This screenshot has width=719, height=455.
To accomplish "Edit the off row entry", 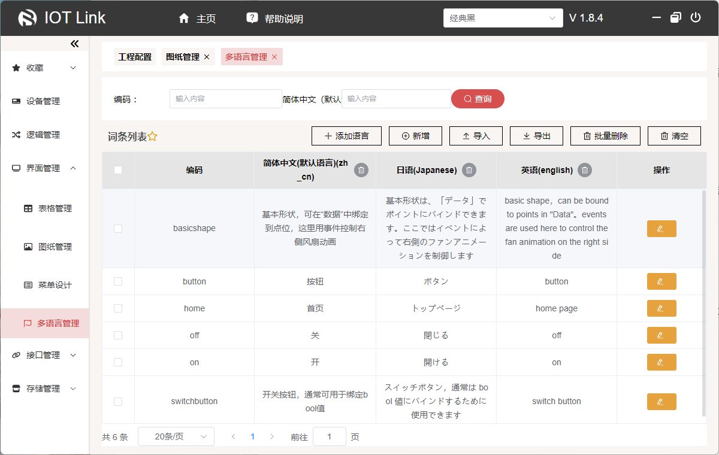I will click(x=661, y=335).
